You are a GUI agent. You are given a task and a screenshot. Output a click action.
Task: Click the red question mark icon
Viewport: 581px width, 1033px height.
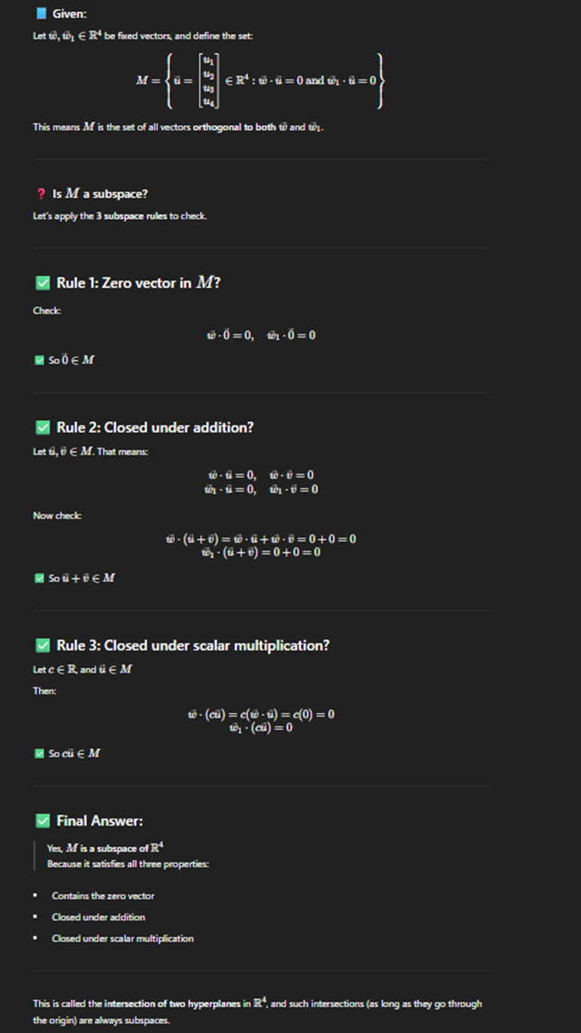pos(41,194)
